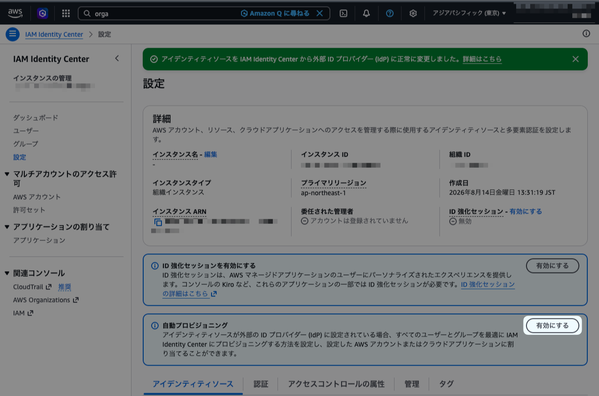
Task: Clear the search box text
Action: coord(320,13)
